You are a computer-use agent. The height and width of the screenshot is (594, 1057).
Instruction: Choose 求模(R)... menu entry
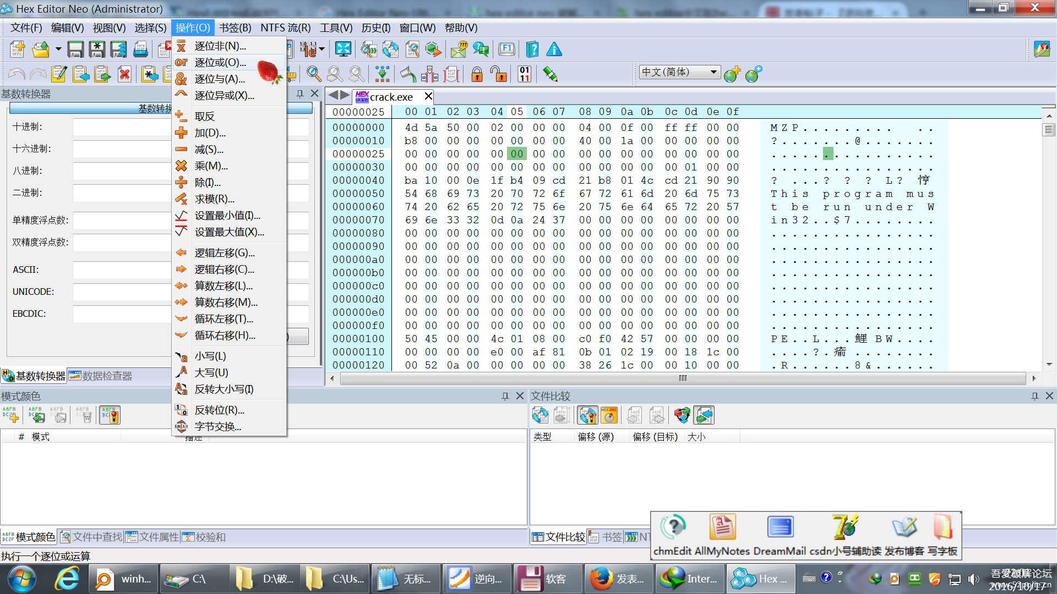[228, 199]
